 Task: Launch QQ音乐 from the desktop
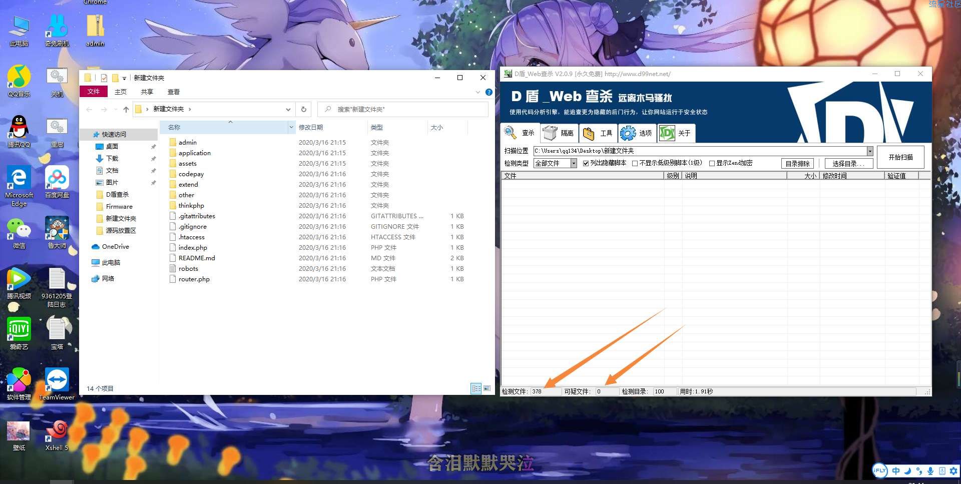(19, 81)
